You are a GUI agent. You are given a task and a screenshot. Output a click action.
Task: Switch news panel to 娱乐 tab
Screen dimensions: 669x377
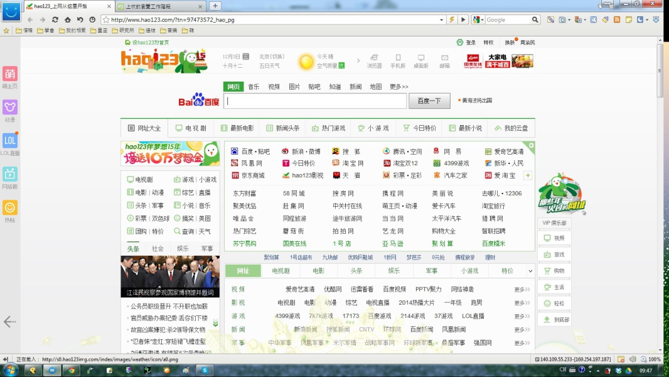click(183, 248)
